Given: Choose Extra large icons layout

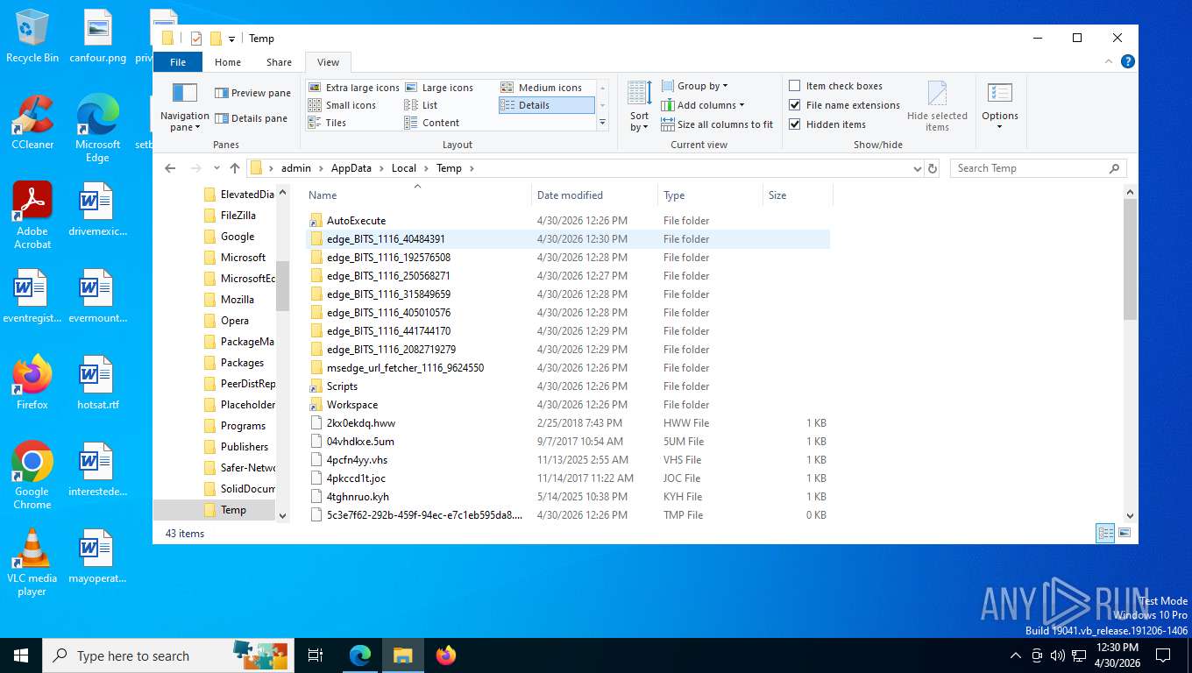Looking at the screenshot, I should pos(354,88).
